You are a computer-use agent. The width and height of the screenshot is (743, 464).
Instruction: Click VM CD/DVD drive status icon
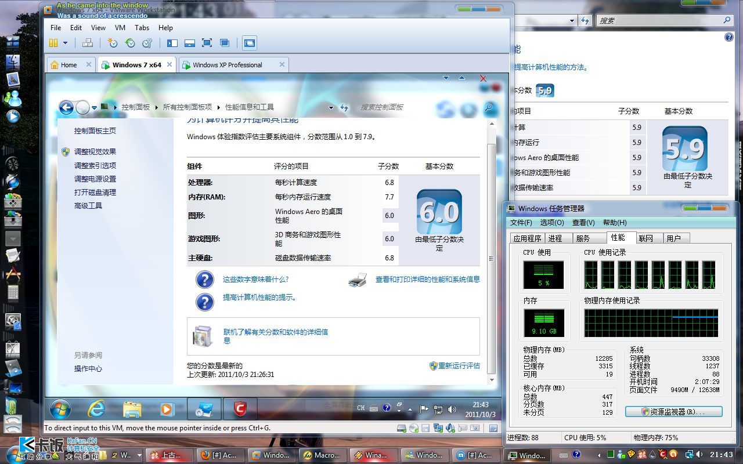tap(413, 428)
